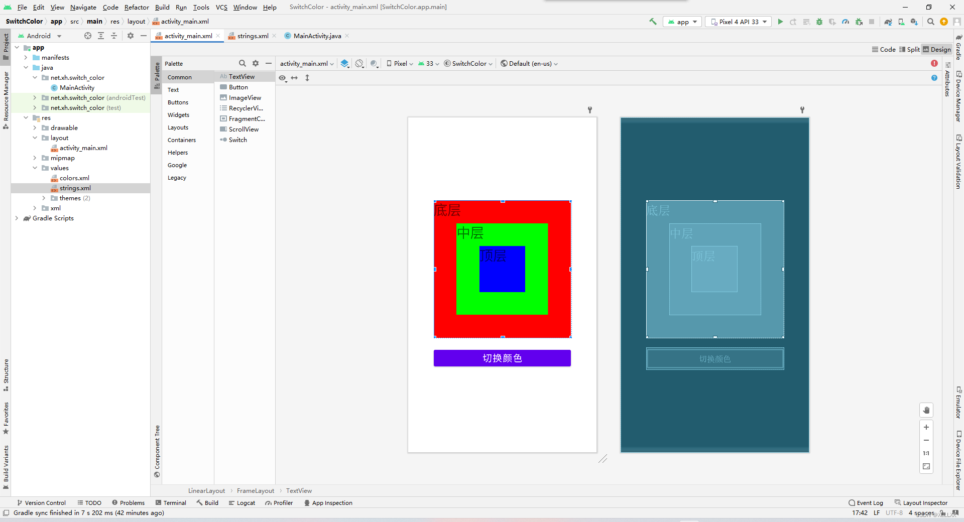Image resolution: width=964 pixels, height=522 pixels.
Task: Click the Select Opened File target icon
Action: [88, 36]
